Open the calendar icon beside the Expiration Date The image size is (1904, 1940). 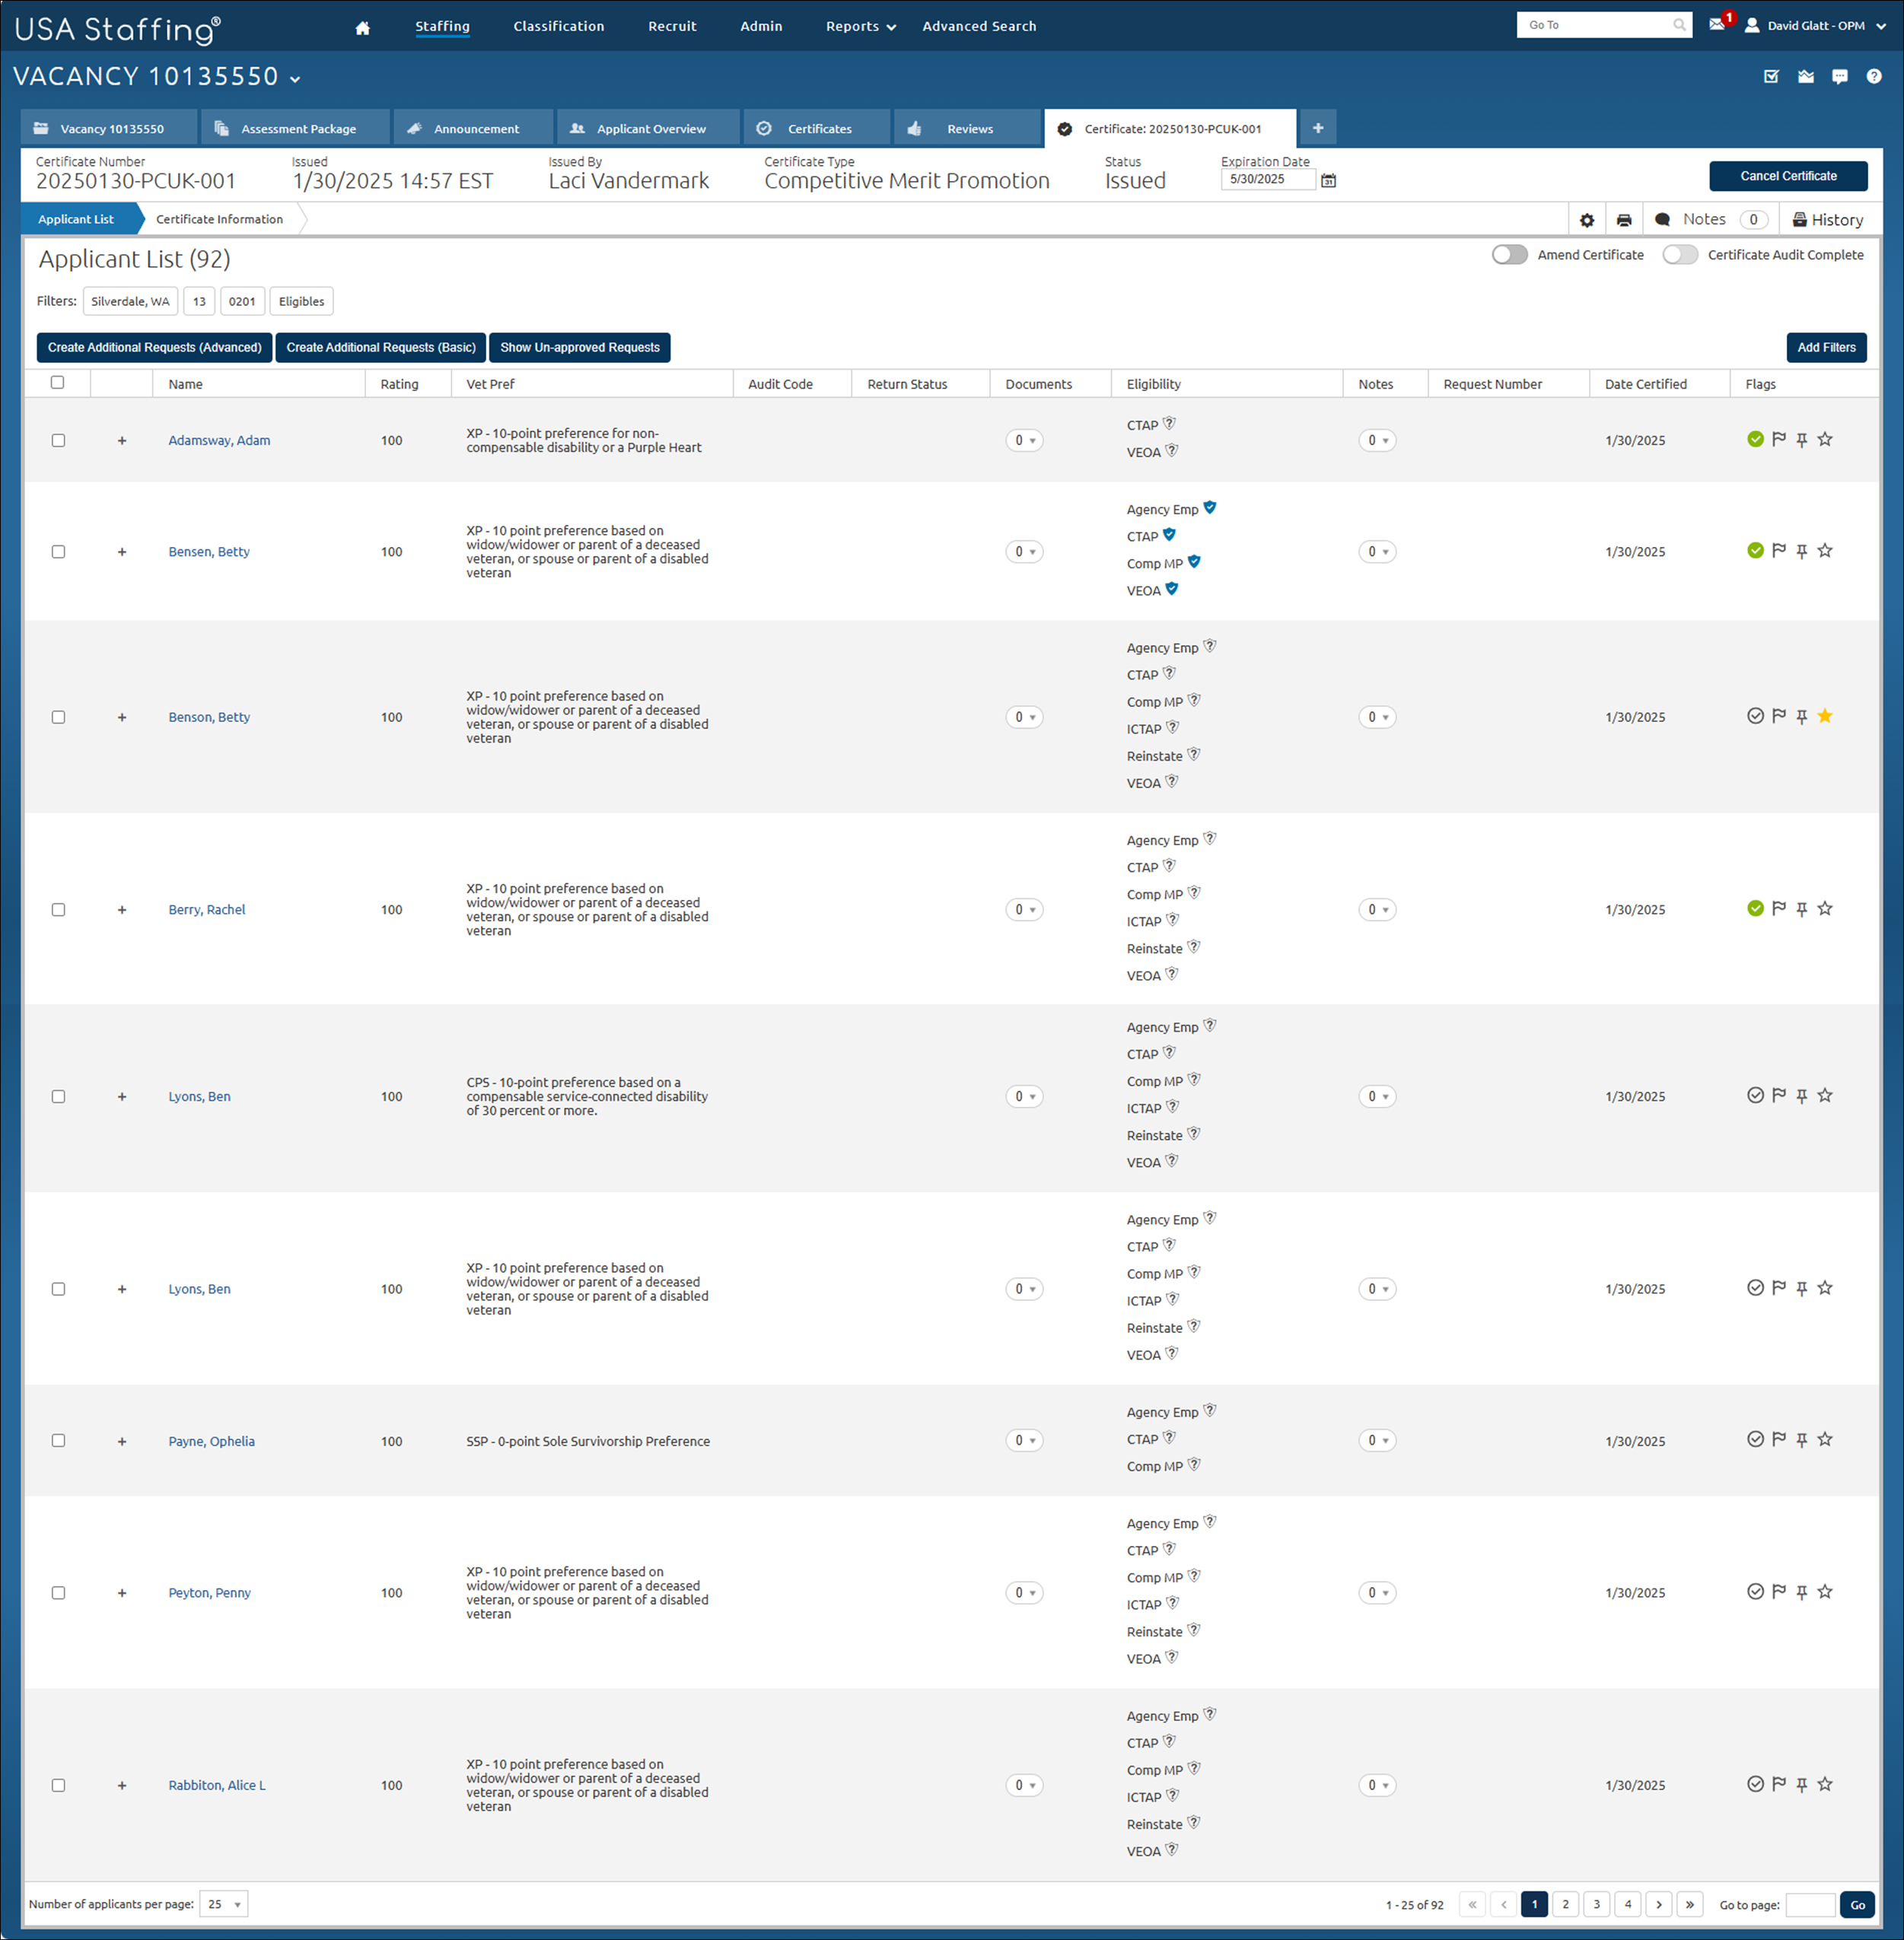pyautogui.click(x=1328, y=180)
